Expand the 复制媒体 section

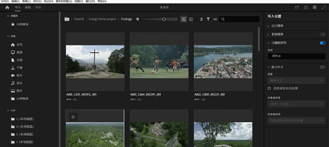[268, 34]
